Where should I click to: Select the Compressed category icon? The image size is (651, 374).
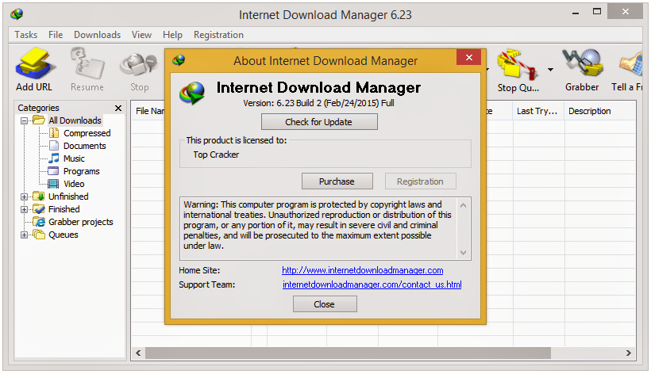54,133
